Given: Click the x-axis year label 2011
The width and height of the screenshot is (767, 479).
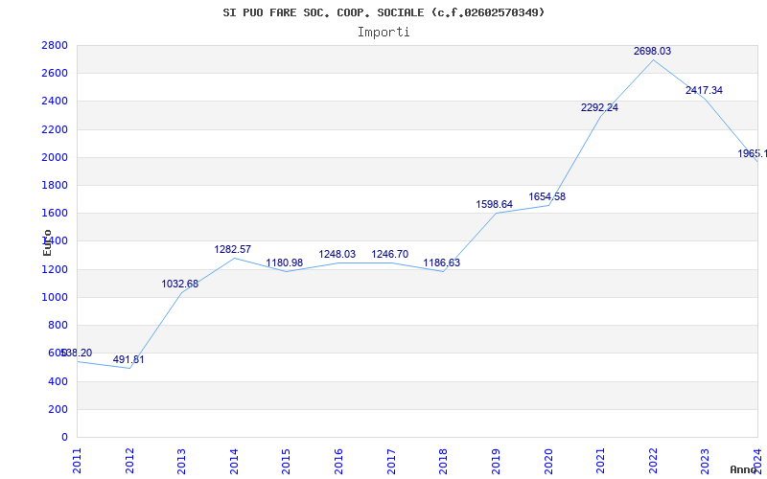Looking at the screenshot, I should [x=78, y=462].
